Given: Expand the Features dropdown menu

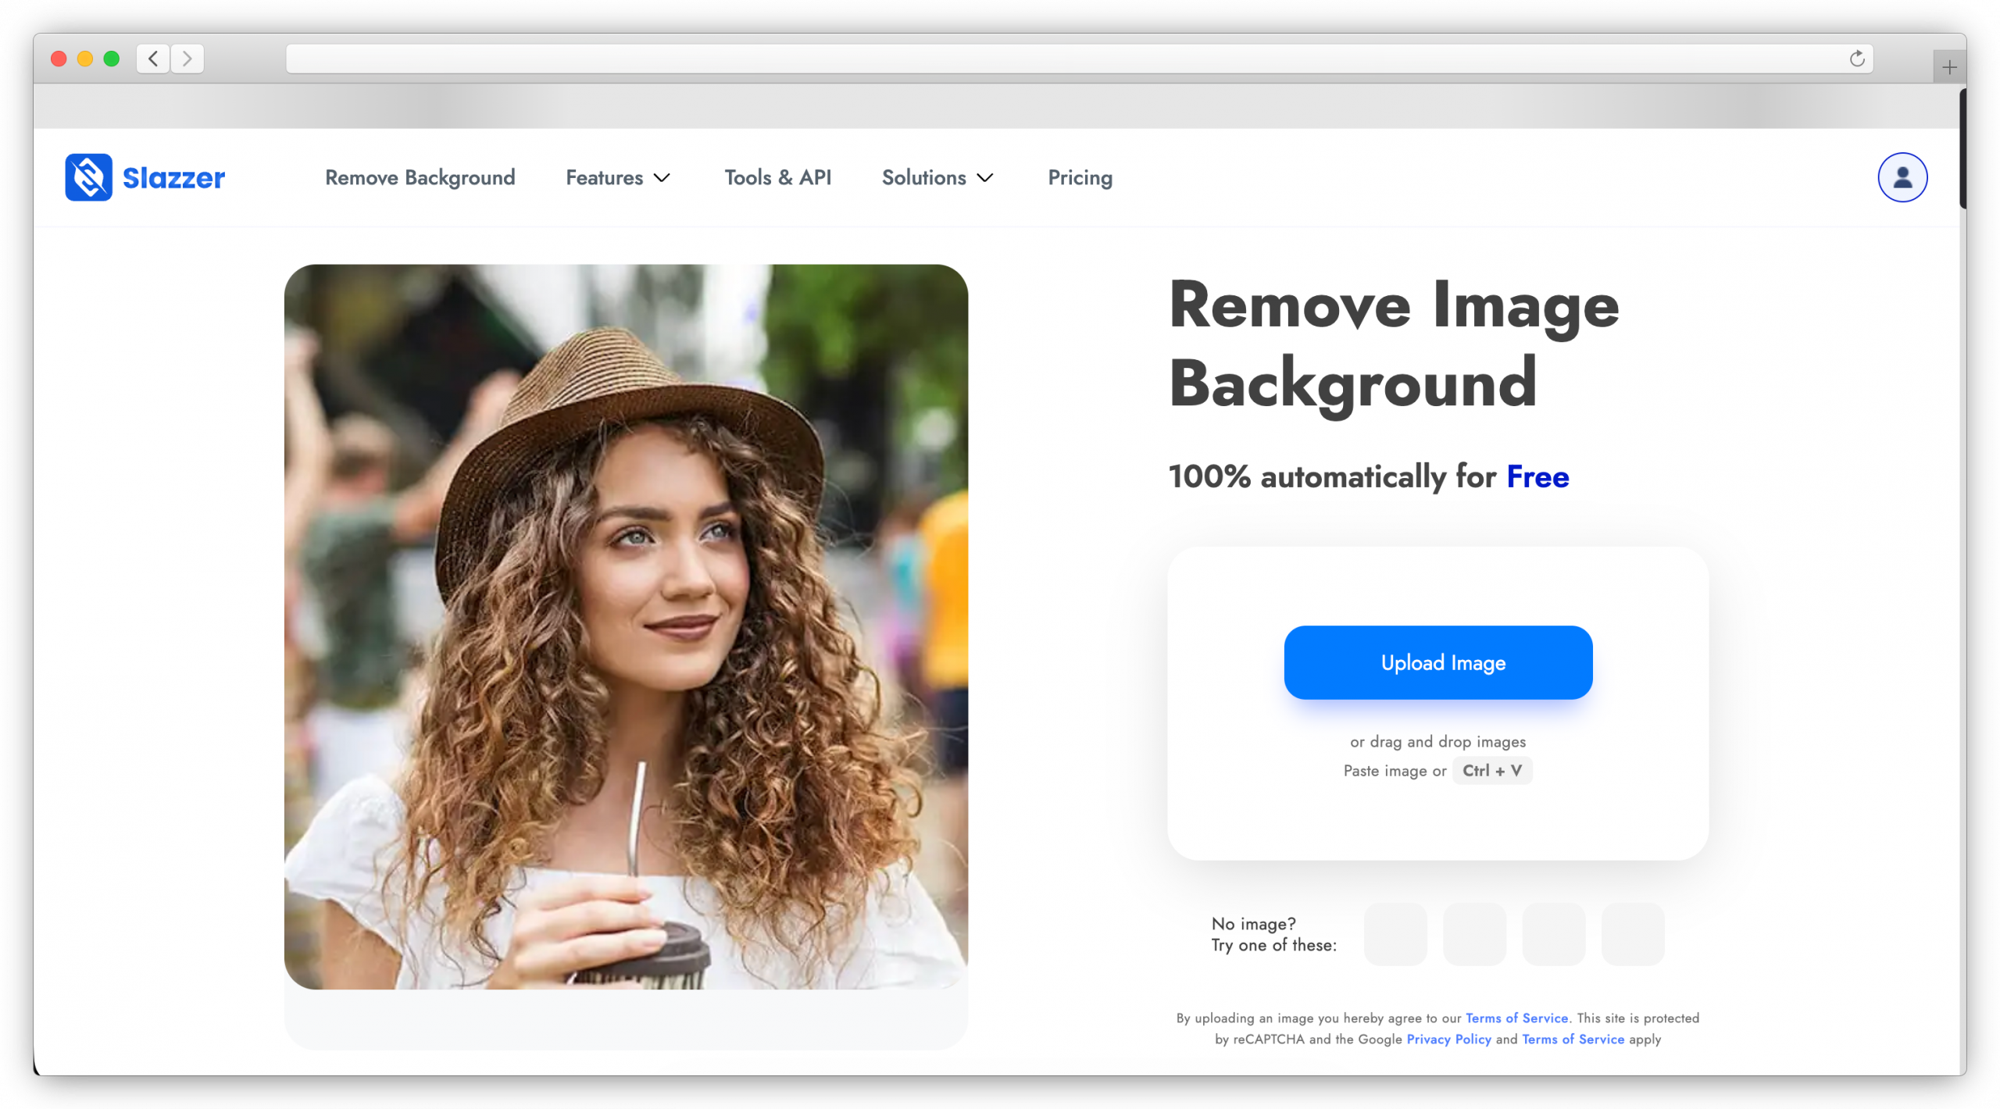Looking at the screenshot, I should [x=617, y=178].
